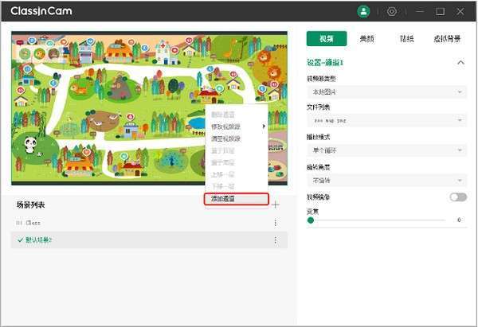The image size is (478, 327).
Task: Open the 旋转角度 rotation dropdown
Action: coord(386,181)
